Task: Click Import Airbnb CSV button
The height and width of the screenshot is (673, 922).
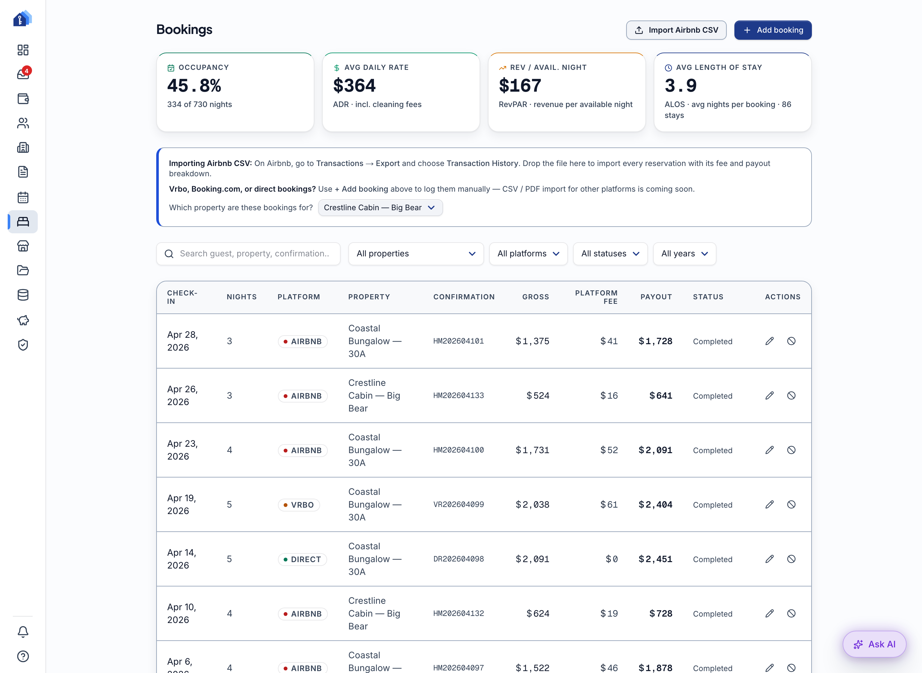Action: pos(676,30)
